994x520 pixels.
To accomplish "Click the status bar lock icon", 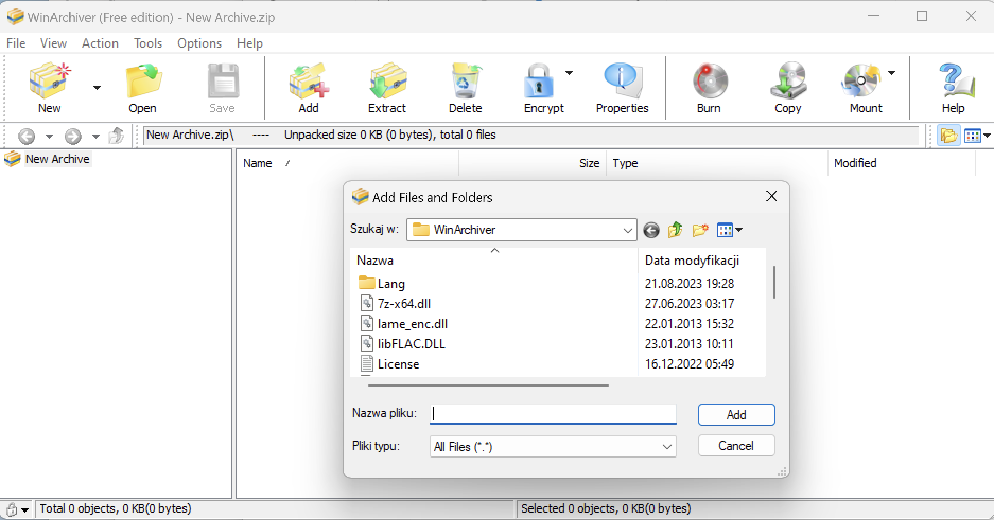I will (12, 509).
